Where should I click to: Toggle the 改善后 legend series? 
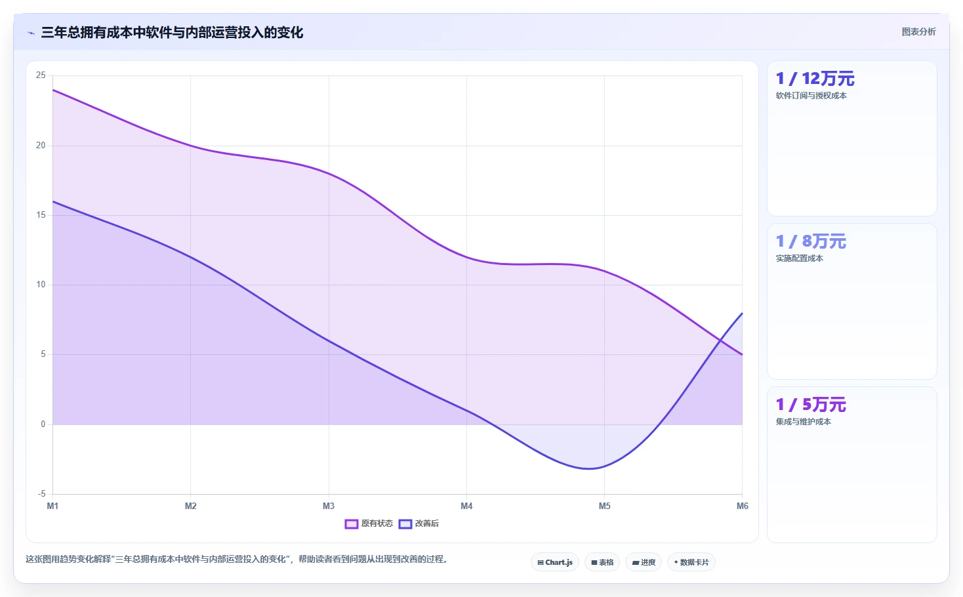[419, 524]
